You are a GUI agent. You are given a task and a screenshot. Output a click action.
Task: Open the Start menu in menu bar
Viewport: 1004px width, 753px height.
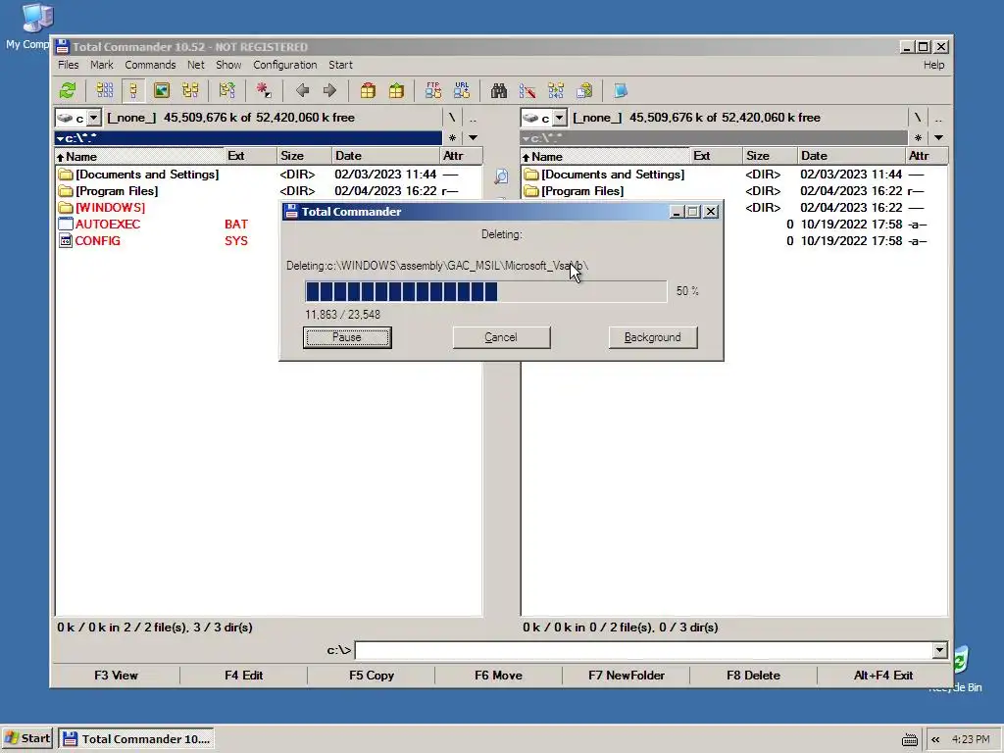[x=340, y=65]
